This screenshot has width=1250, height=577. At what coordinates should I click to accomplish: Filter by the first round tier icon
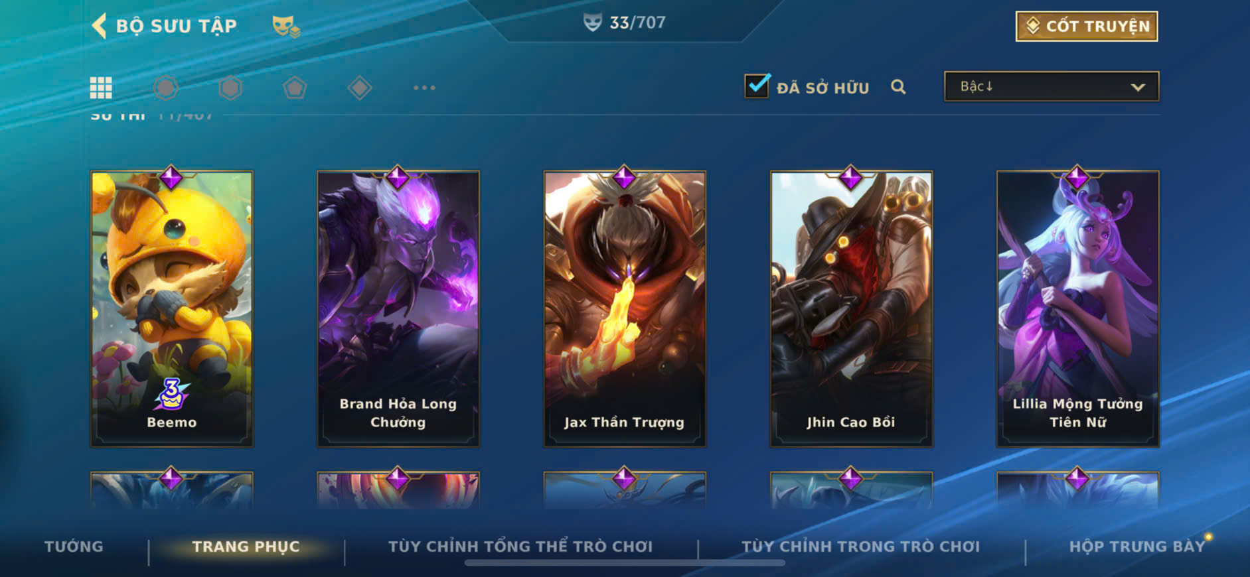click(166, 88)
